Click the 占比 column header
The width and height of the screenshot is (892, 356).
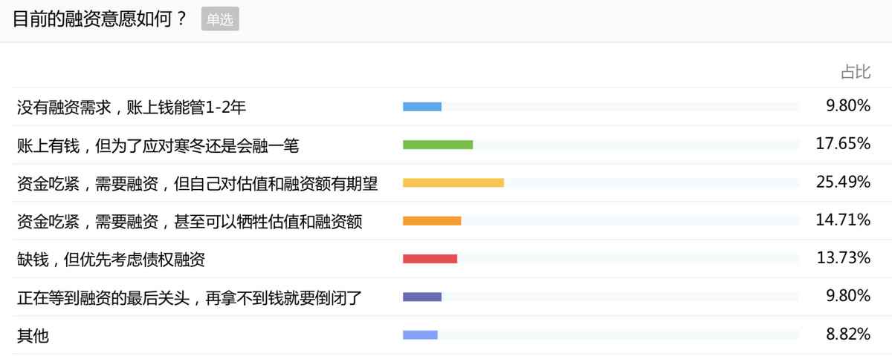pos(855,72)
